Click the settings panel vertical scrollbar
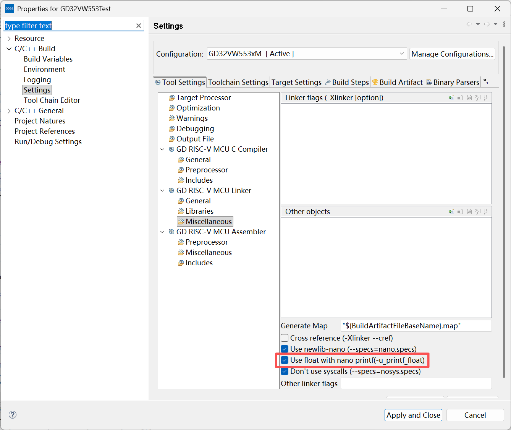 [x=504, y=212]
